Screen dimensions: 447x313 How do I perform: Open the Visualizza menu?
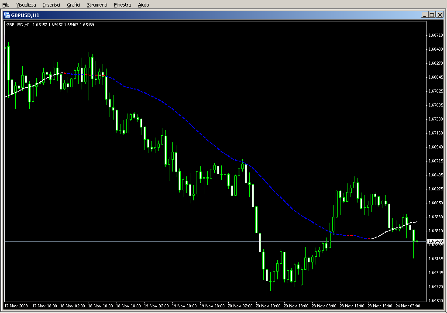pos(26,5)
